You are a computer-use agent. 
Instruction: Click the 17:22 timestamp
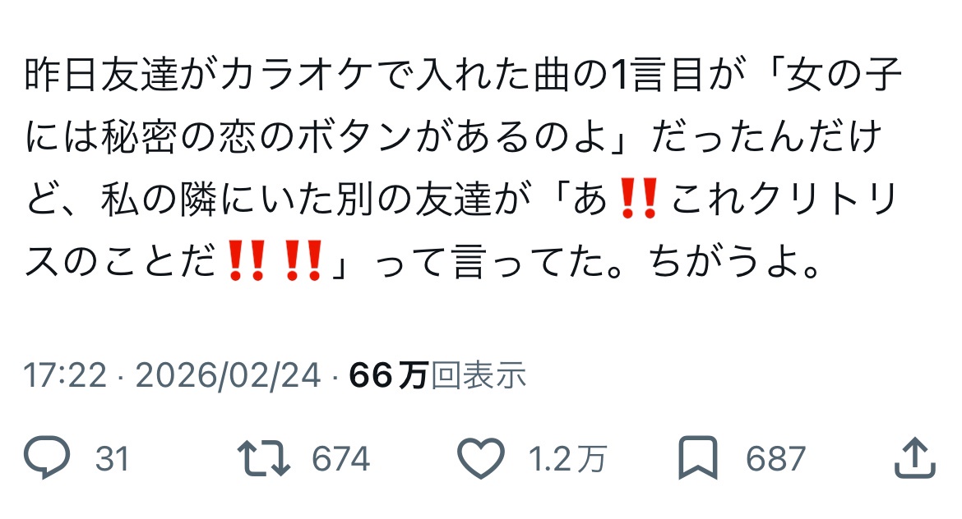tap(65, 375)
